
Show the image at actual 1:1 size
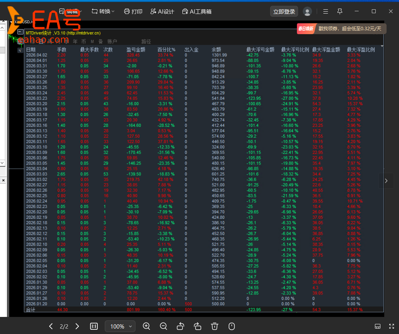tap(94, 326)
